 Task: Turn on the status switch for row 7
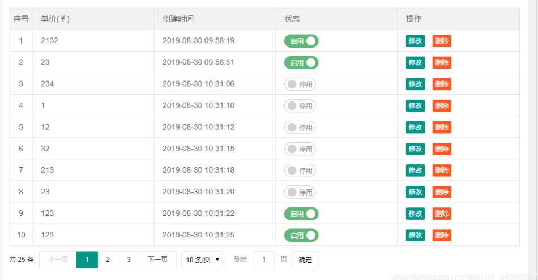tap(300, 170)
